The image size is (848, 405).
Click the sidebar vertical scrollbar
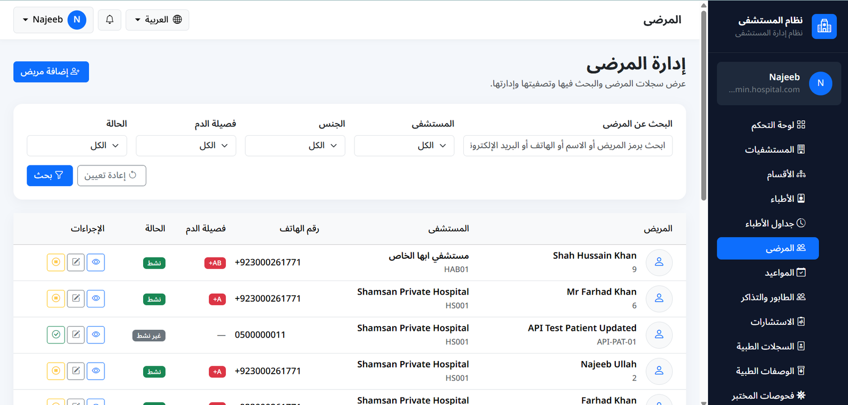(x=704, y=105)
